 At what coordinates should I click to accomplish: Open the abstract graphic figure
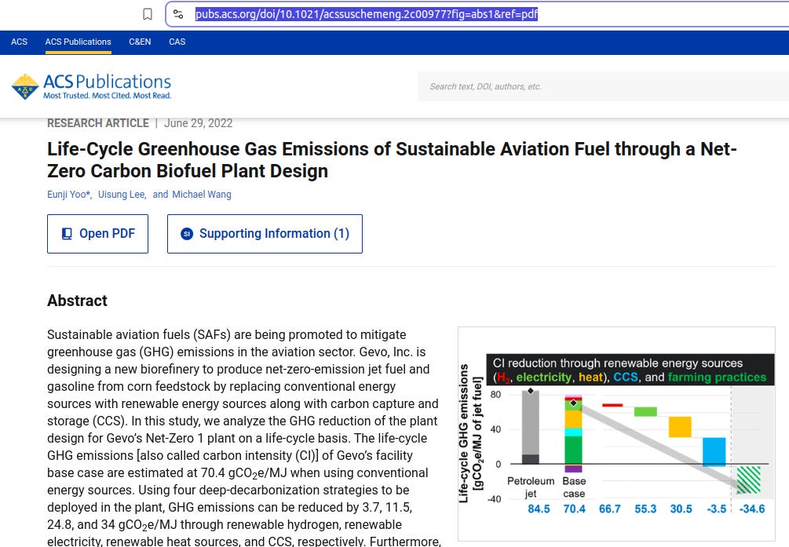coord(616,434)
